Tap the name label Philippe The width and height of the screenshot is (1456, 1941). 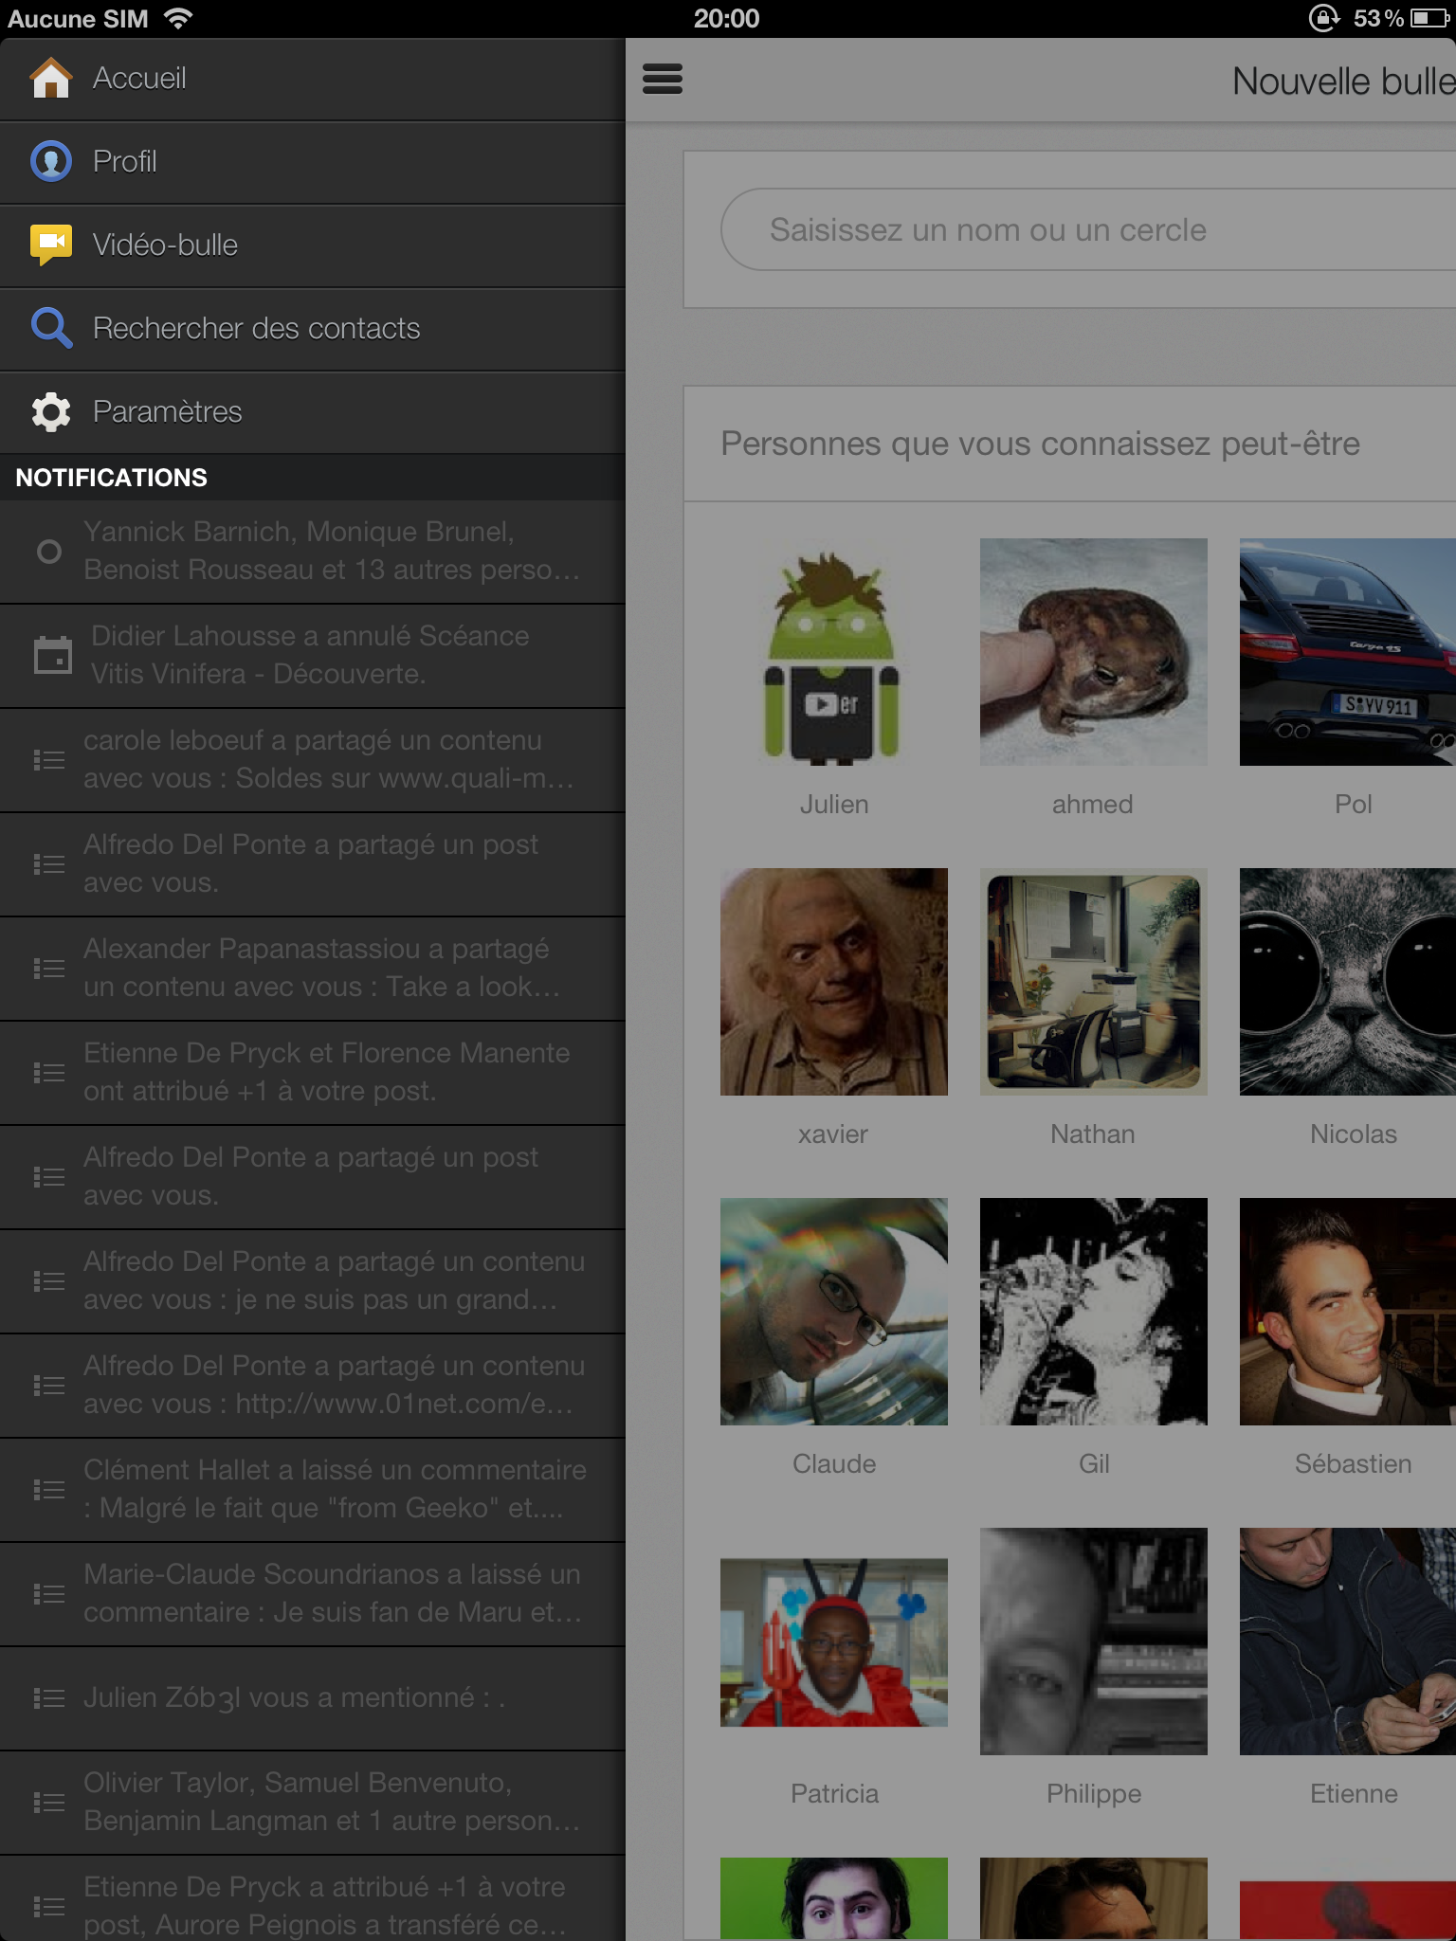pos(1094,1795)
